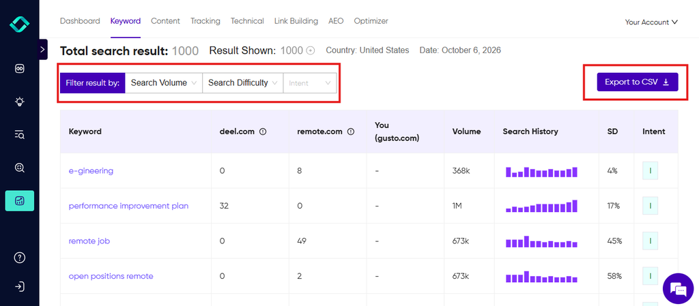Click the 32 deel.com rank value
The width and height of the screenshot is (699, 306).
pos(224,206)
